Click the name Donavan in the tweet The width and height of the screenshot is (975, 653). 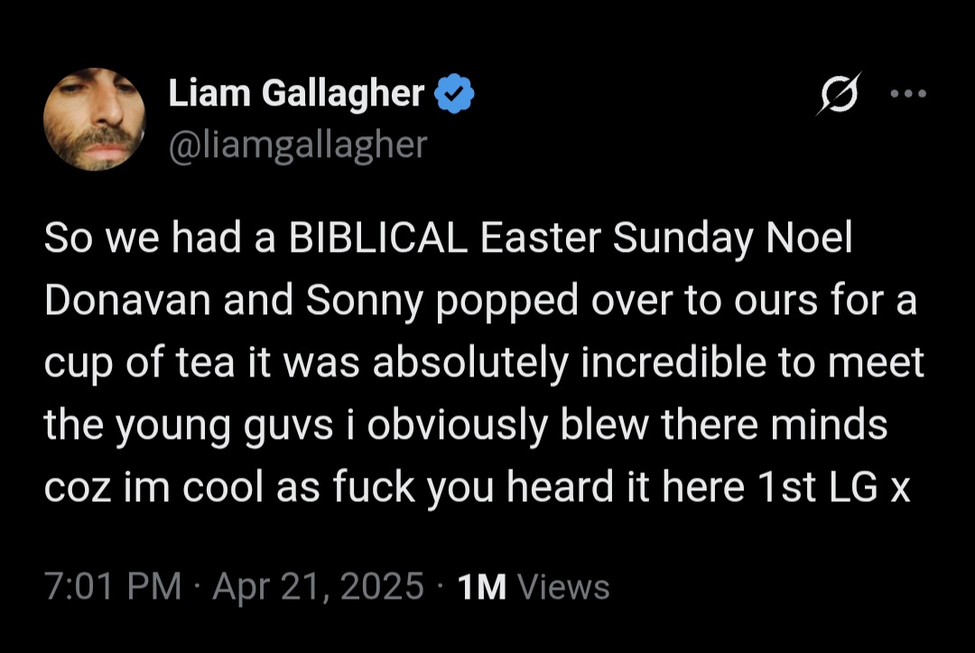(127, 300)
